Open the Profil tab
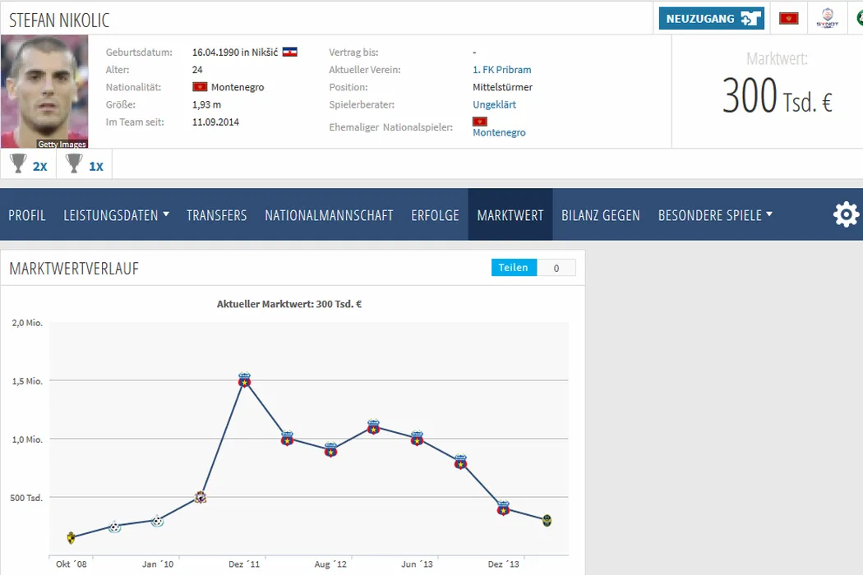The width and height of the screenshot is (863, 575). (27, 215)
